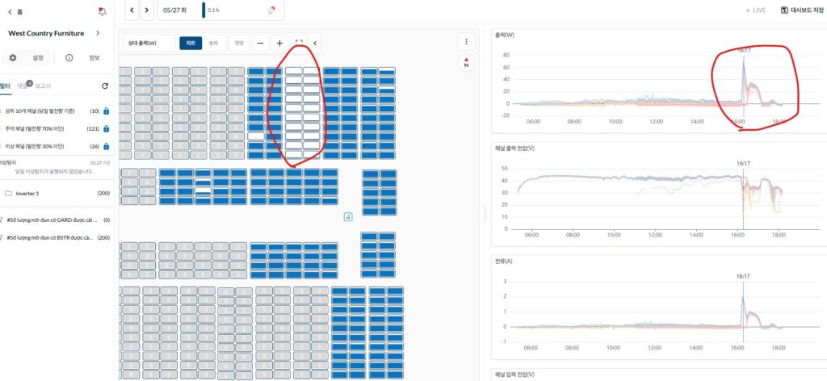Click the refresh icon in filter panel
Screen dimensions: 827x381
pyautogui.click(x=105, y=86)
